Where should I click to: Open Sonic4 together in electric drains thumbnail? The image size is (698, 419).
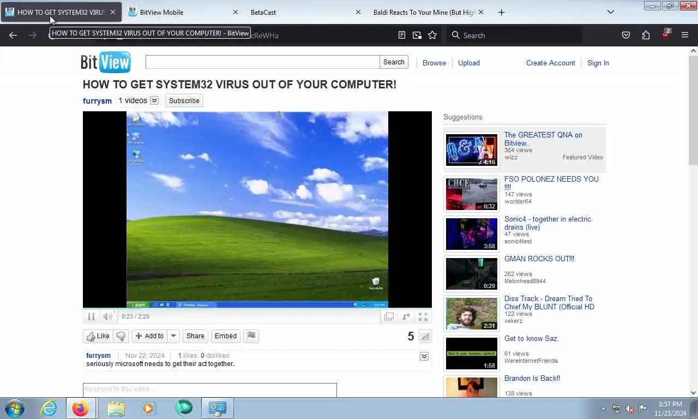click(472, 234)
